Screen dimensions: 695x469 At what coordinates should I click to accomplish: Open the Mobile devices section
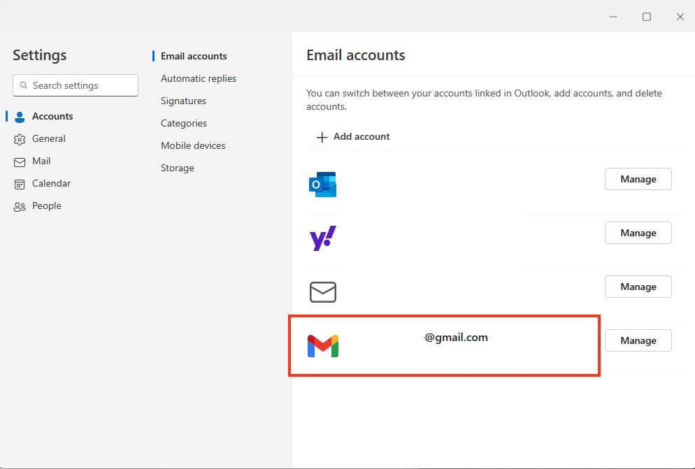point(193,145)
